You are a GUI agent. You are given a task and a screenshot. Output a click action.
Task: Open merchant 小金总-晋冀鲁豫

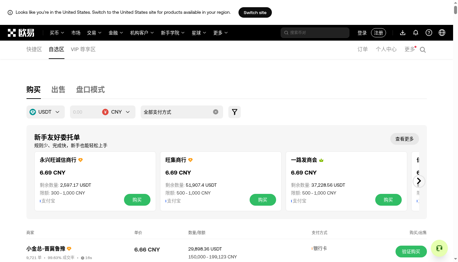[46, 249]
